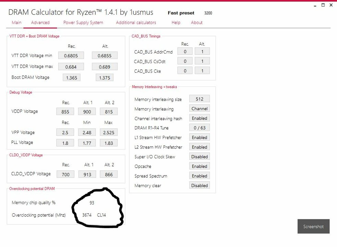The image size is (337, 247).
Task: Minimize the DRAM Calculator window
Action: coord(315,5)
